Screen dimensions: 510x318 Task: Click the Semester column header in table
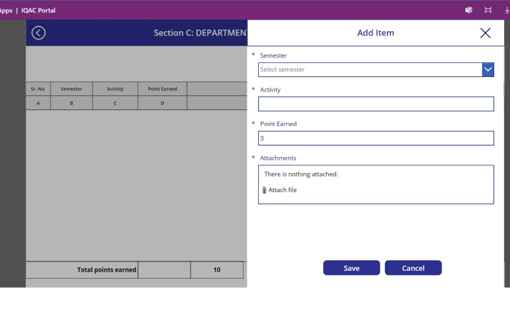[x=71, y=89]
